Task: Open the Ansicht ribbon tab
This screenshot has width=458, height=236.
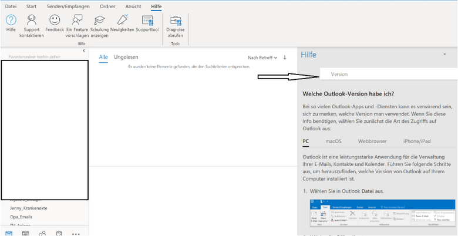Action: pos(133,6)
